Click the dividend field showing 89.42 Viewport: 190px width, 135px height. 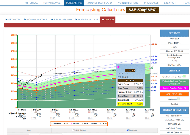pos(148,118)
